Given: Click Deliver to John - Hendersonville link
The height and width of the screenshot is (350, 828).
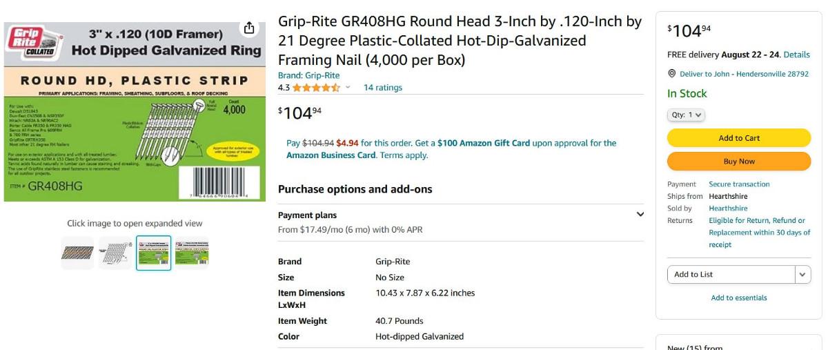Looking at the screenshot, I should (744, 74).
